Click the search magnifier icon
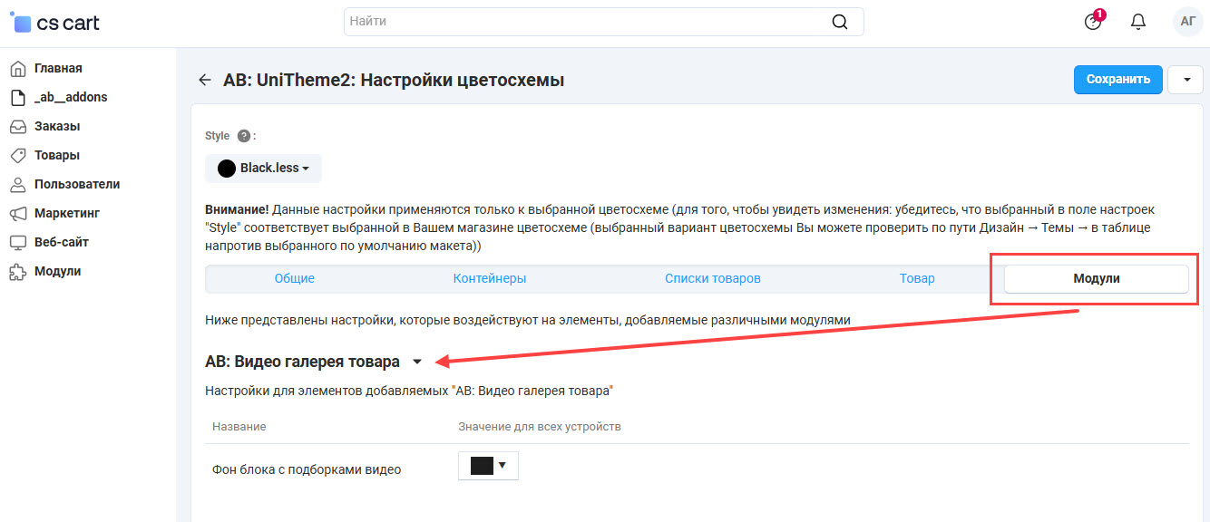Image resolution: width=1210 pixels, height=522 pixels. click(839, 21)
